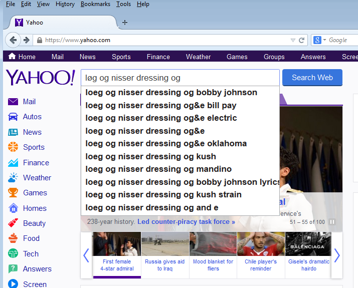The image size is (358, 288).
Task: Click the Yahoo! logo
Action: (x=41, y=78)
